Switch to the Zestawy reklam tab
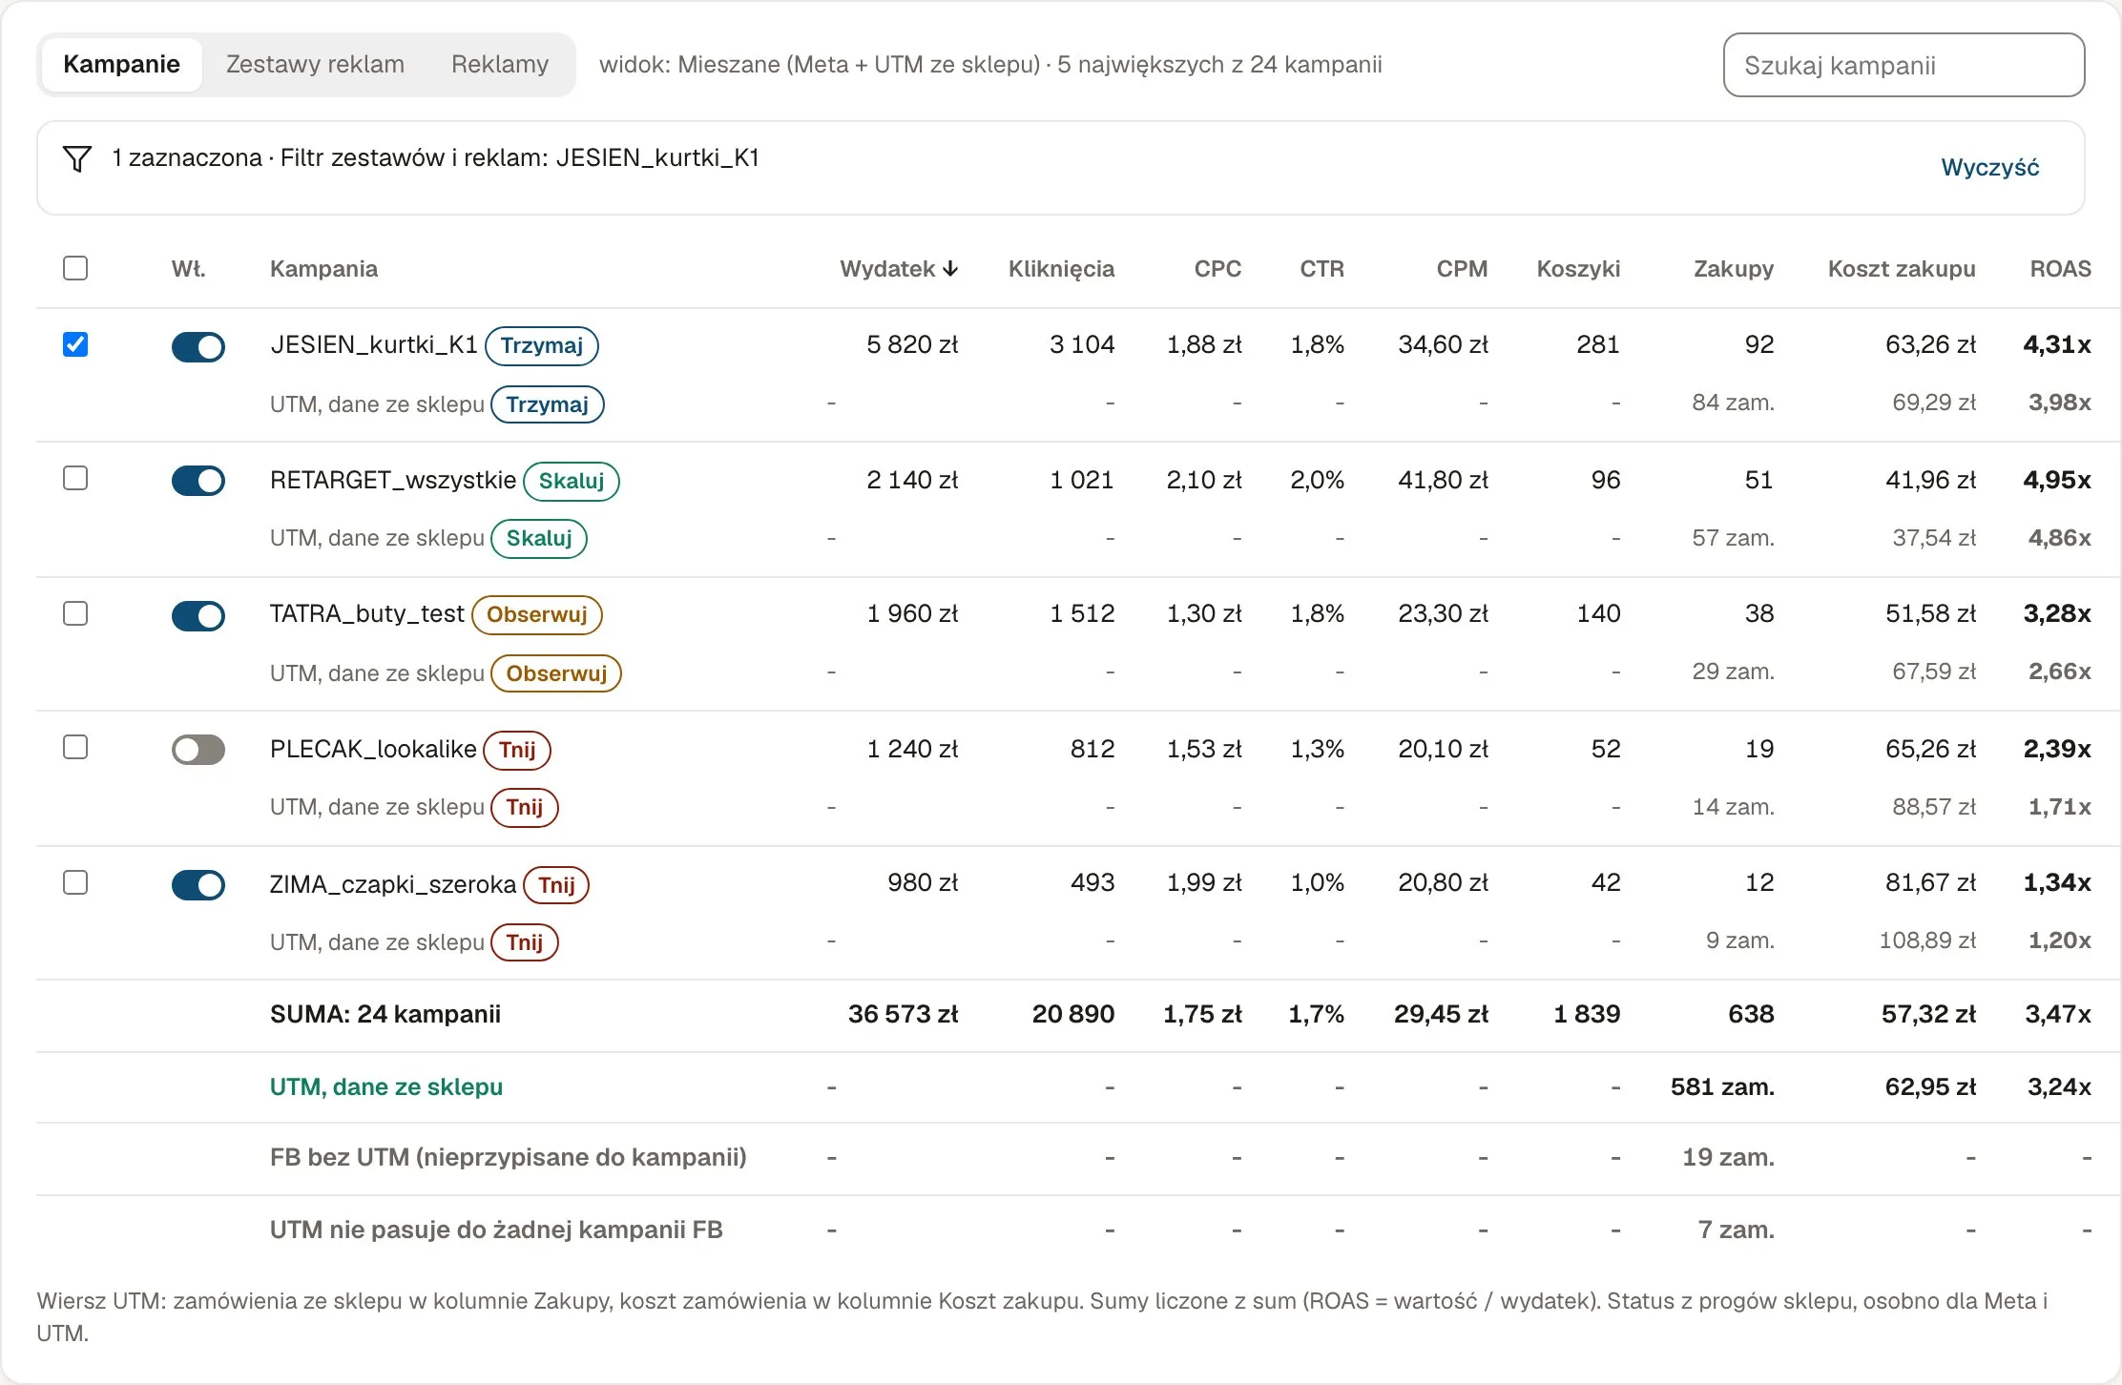The width and height of the screenshot is (2122, 1385). coord(315,65)
